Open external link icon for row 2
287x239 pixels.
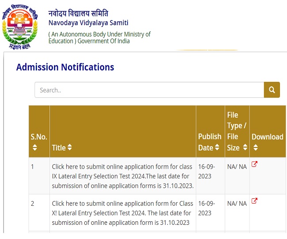coord(254,201)
